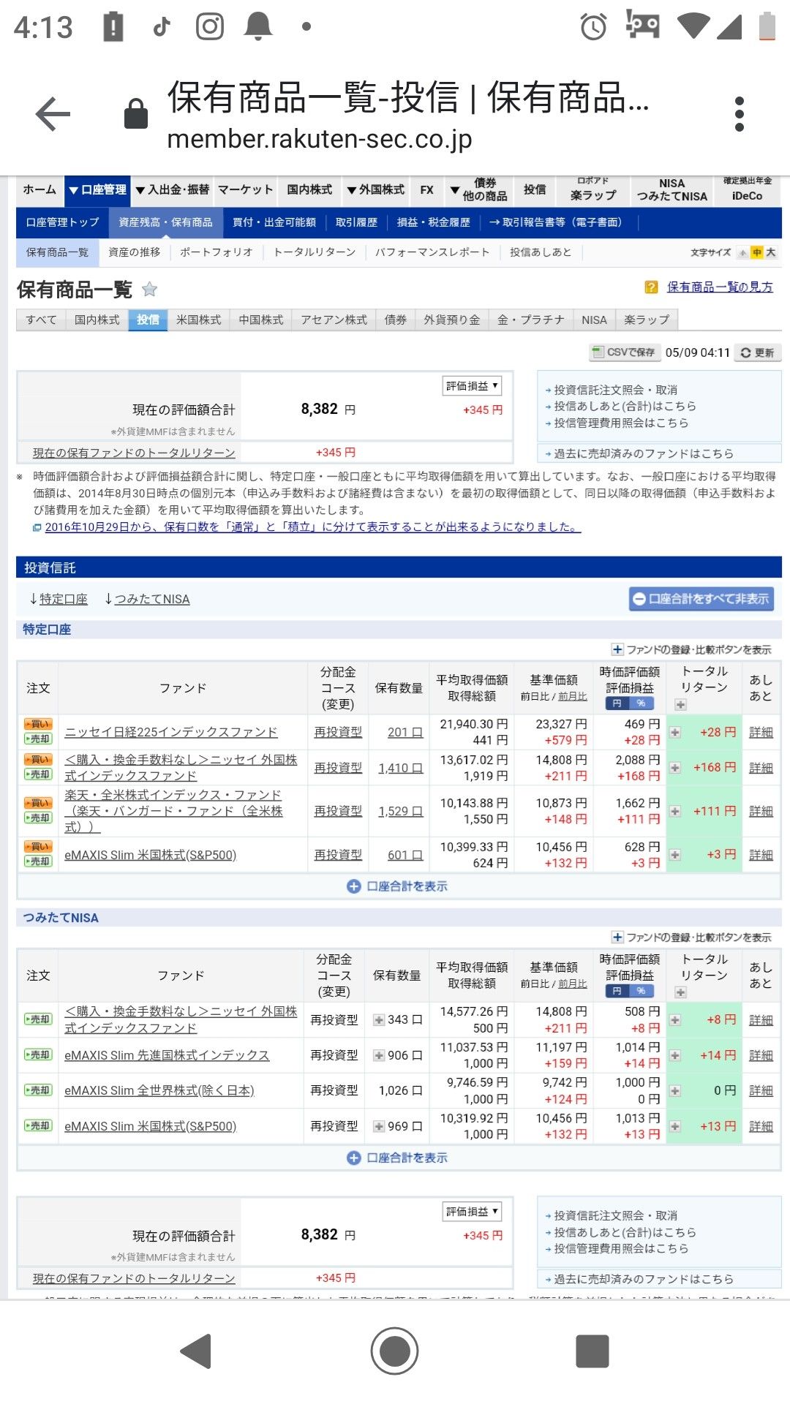
Task: Open the 外国株式 menu
Action: pos(375,190)
